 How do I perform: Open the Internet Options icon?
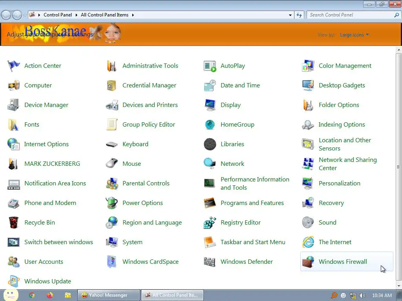point(13,144)
